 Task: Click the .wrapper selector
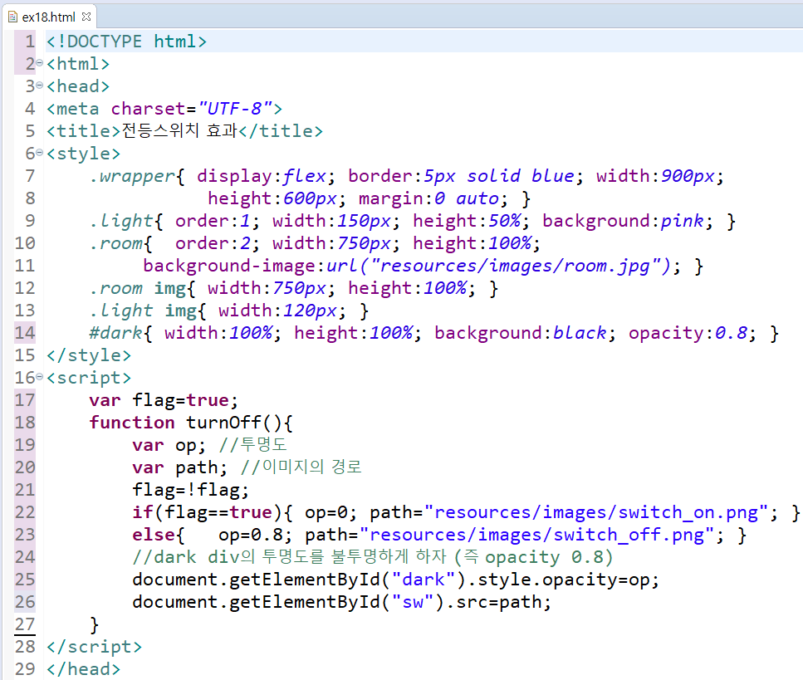pos(132,176)
